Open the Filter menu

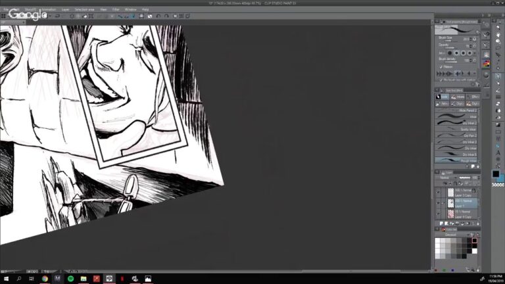pos(116,10)
